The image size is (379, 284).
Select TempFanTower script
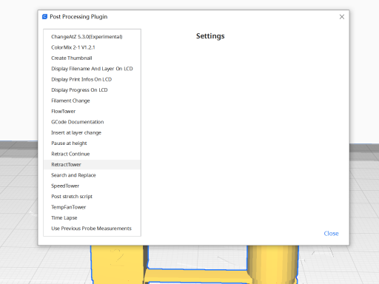(x=92, y=207)
